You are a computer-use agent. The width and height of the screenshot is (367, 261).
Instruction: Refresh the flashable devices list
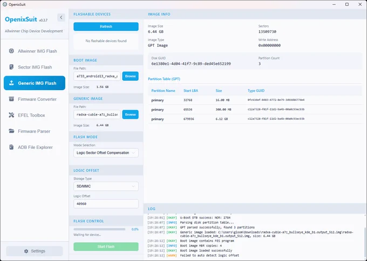[x=106, y=26]
